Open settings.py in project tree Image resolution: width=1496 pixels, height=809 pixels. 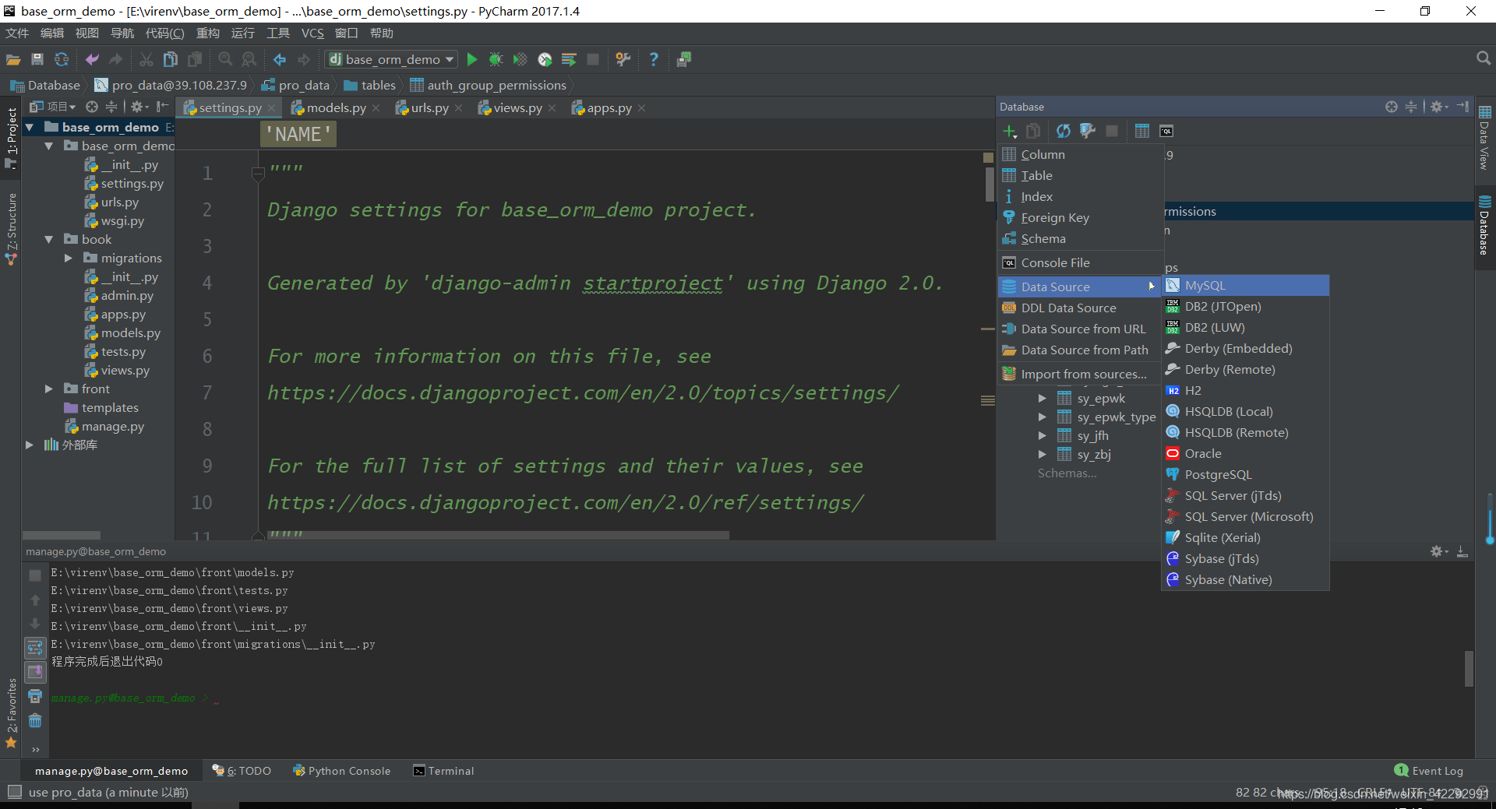(125, 184)
